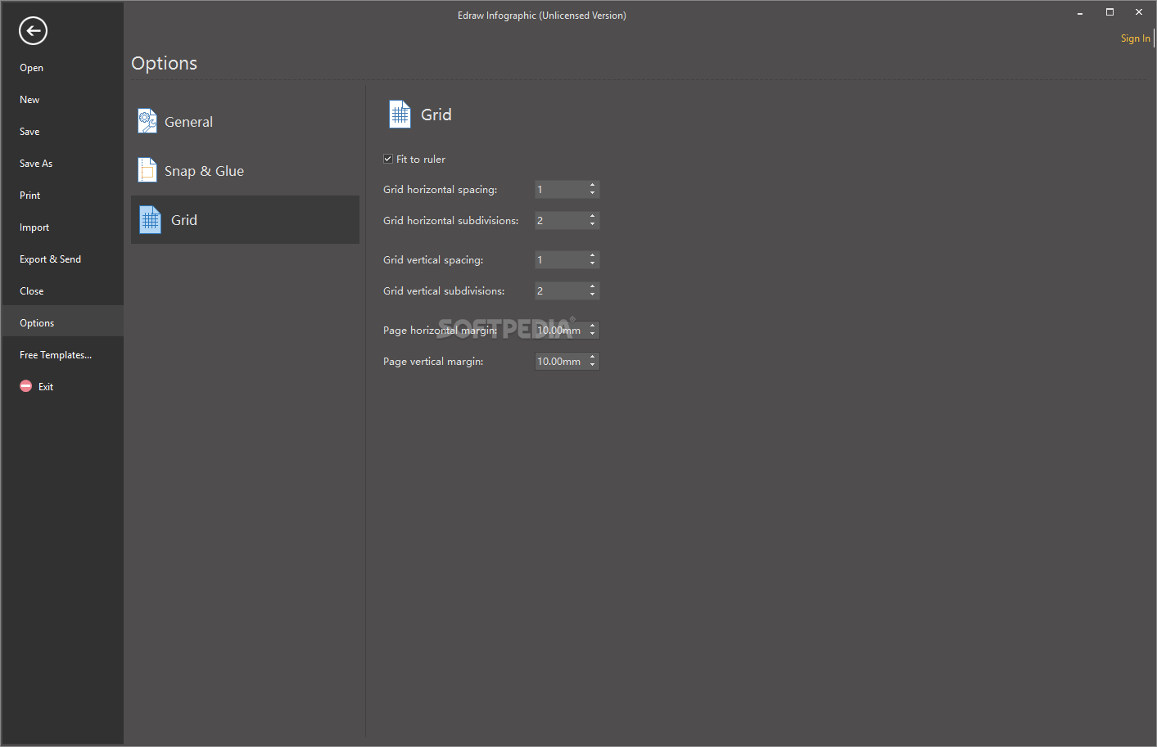Viewport: 1157px width, 747px height.
Task: Minimize the Edraw Infographic window
Action: point(1080,12)
